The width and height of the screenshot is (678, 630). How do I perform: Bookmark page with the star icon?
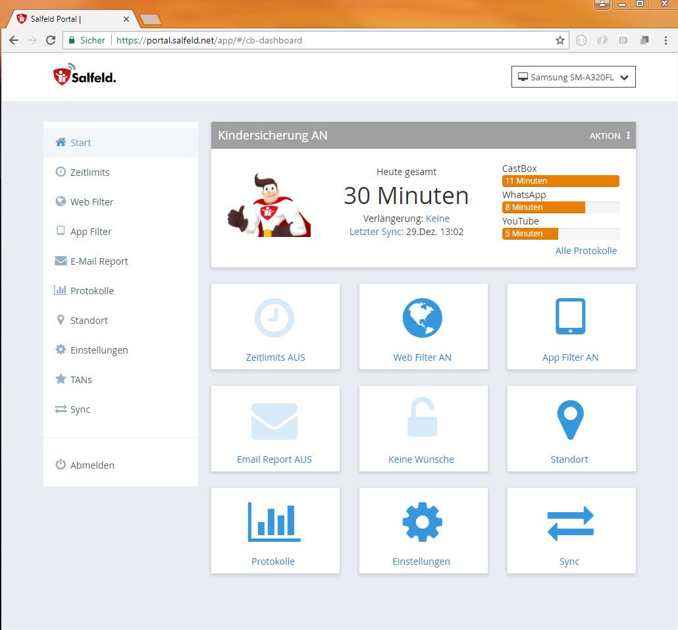560,40
